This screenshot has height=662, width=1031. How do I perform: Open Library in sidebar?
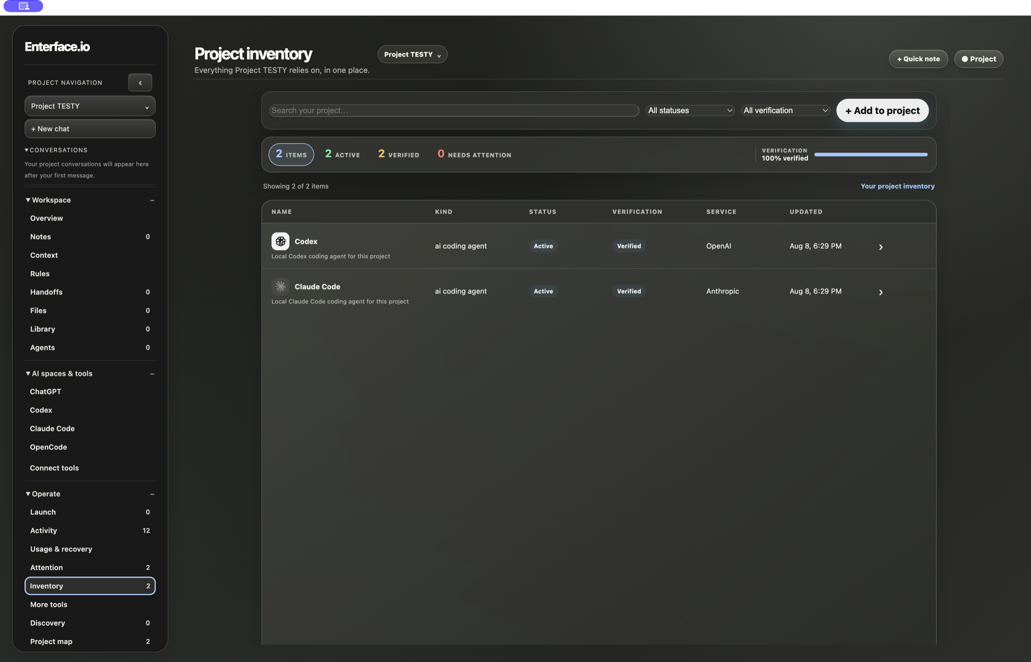(x=90, y=329)
